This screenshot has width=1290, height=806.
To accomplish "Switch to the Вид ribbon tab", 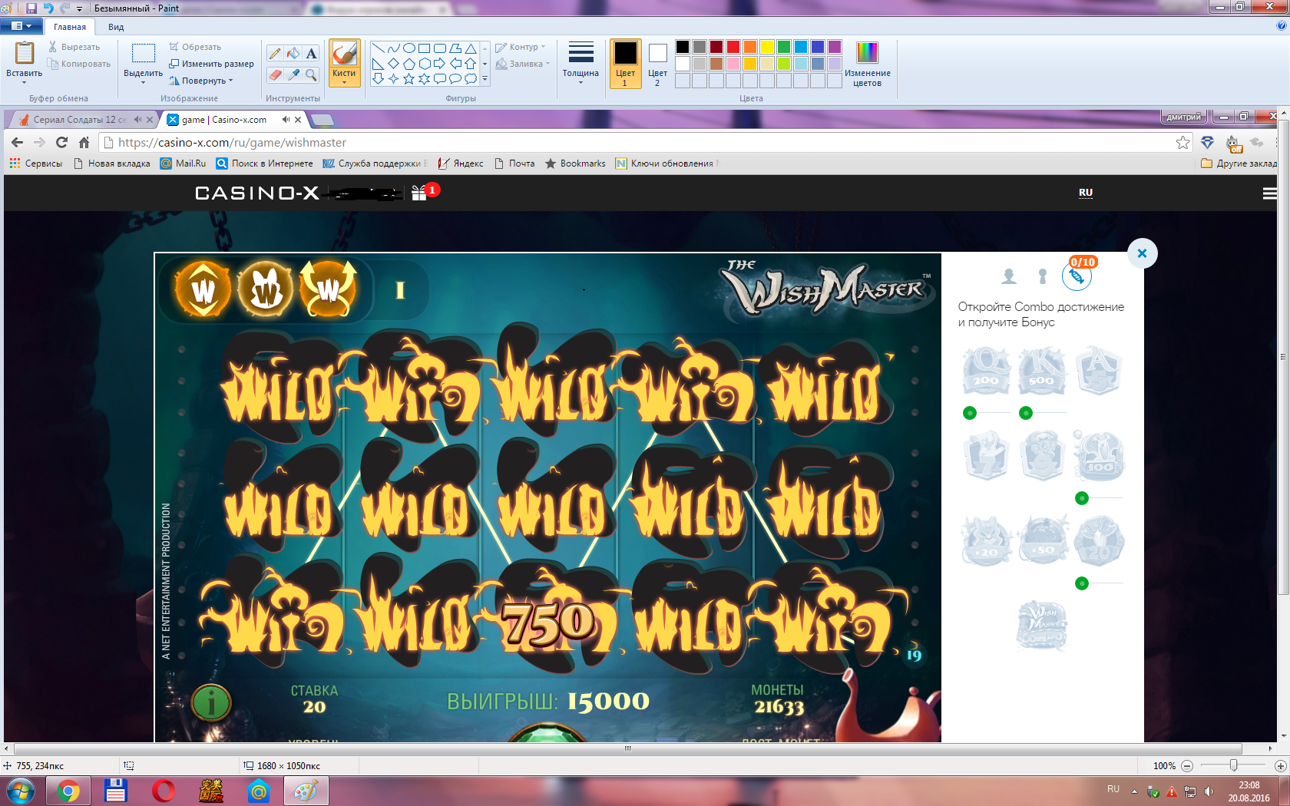I will [x=116, y=27].
